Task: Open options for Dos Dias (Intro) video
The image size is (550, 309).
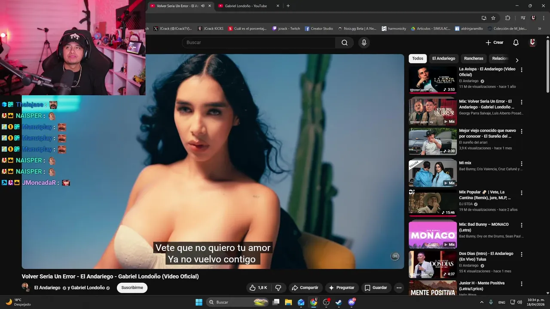Action: [x=522, y=254]
